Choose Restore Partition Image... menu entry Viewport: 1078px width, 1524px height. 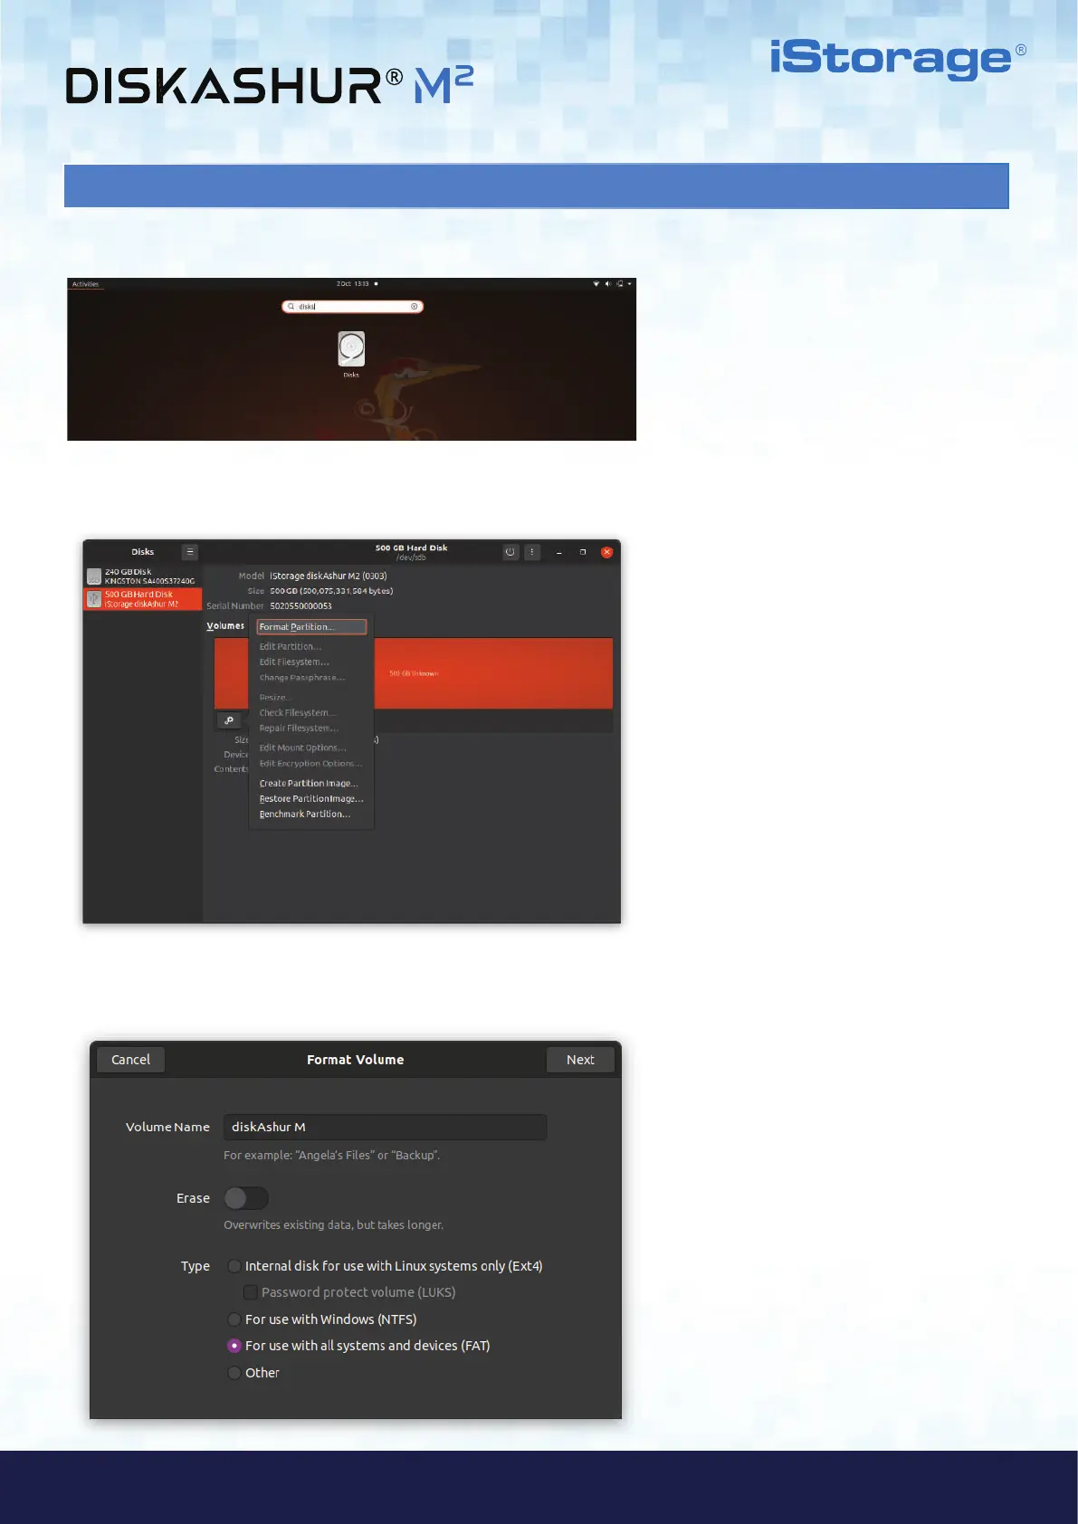click(311, 799)
